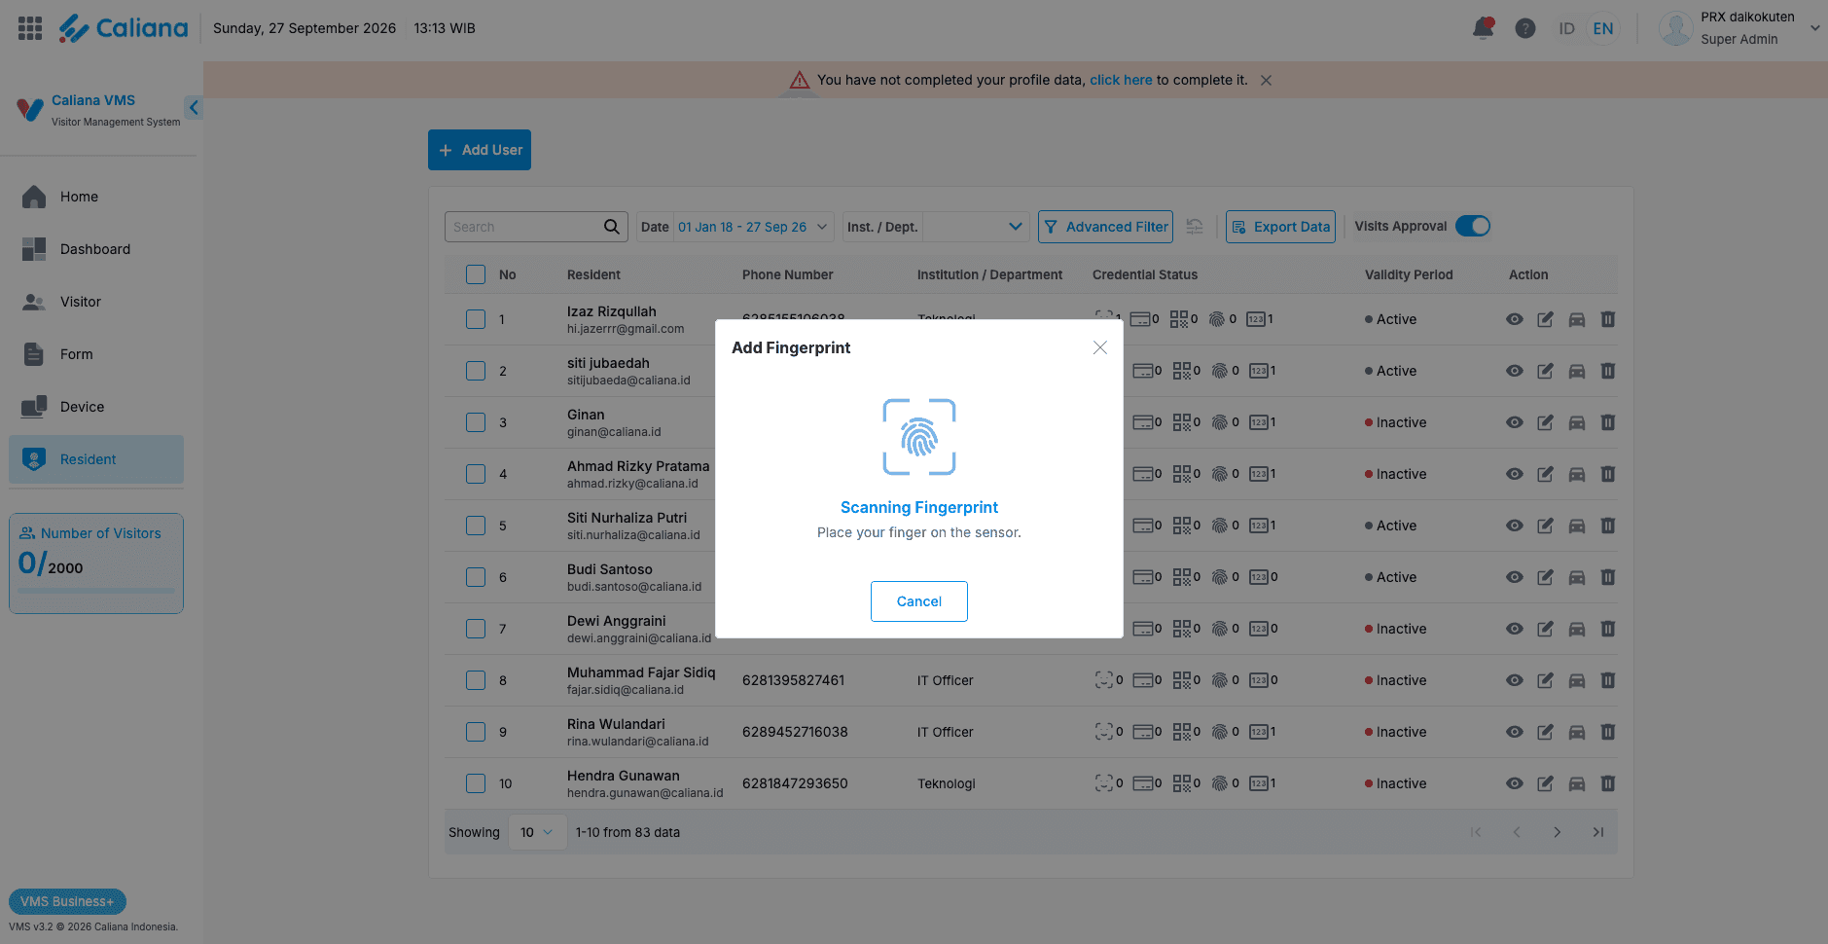The image size is (1828, 944).
Task: Click the Add User button
Action: (x=480, y=150)
